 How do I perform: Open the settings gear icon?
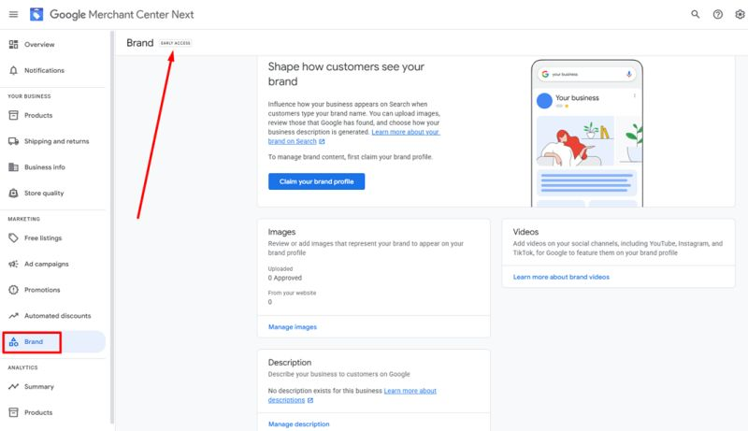tap(740, 14)
